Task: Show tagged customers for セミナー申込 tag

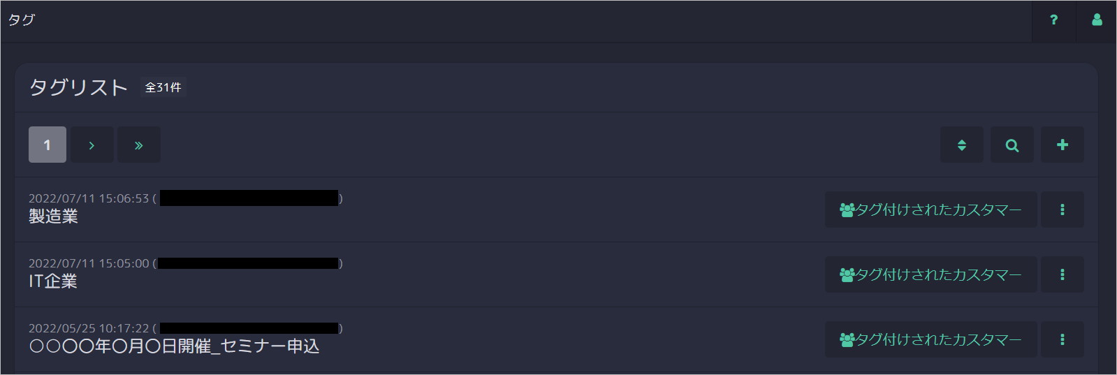Action: click(930, 339)
